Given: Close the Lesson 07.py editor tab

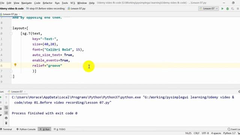Looking at the screenshot, I should (x=19, y=14).
